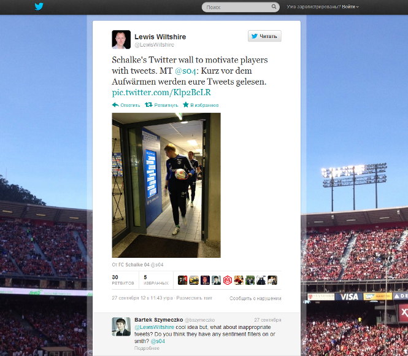This screenshot has height=356, width=408.
Task: View the 30 retweets count
Action: coord(123,280)
